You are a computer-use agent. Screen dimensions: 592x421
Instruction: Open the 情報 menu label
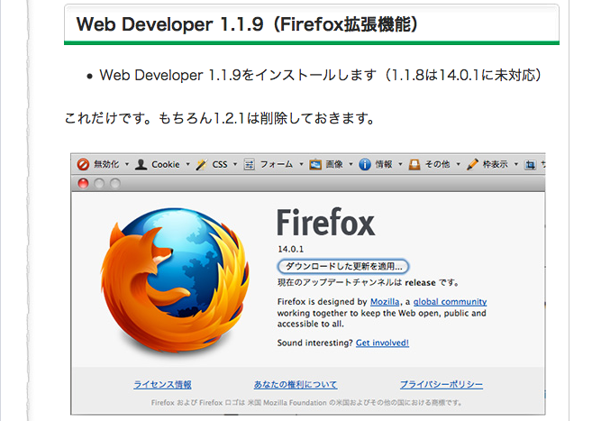(x=384, y=164)
